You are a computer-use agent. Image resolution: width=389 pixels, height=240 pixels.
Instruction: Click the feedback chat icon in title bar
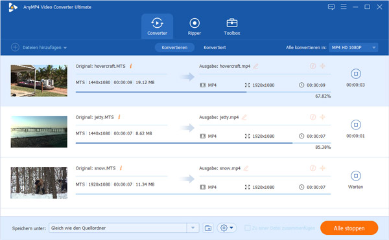tap(331, 7)
